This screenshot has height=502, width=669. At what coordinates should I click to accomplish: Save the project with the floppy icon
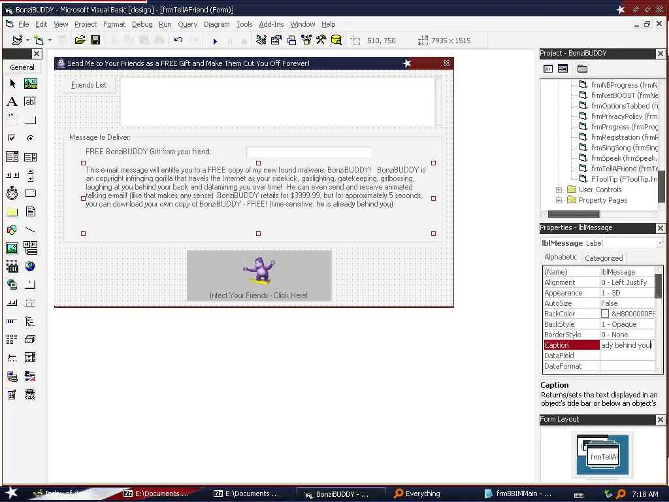point(95,40)
